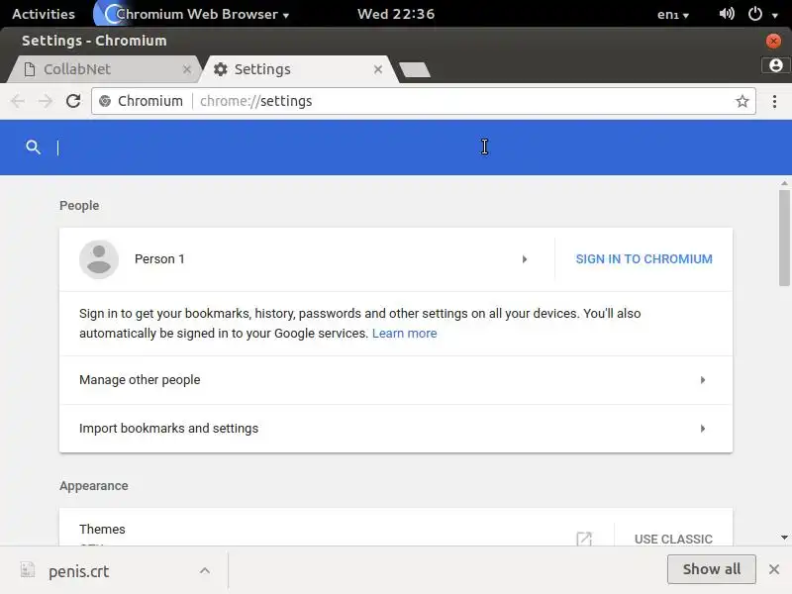Open the system volume icon
The height and width of the screenshot is (594, 792).
click(x=727, y=14)
